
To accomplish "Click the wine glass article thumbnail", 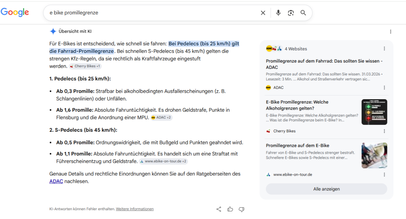I will click(x=374, y=155).
